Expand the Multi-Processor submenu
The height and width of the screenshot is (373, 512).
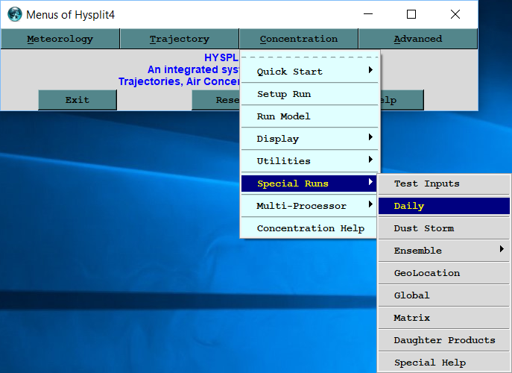tap(309, 206)
